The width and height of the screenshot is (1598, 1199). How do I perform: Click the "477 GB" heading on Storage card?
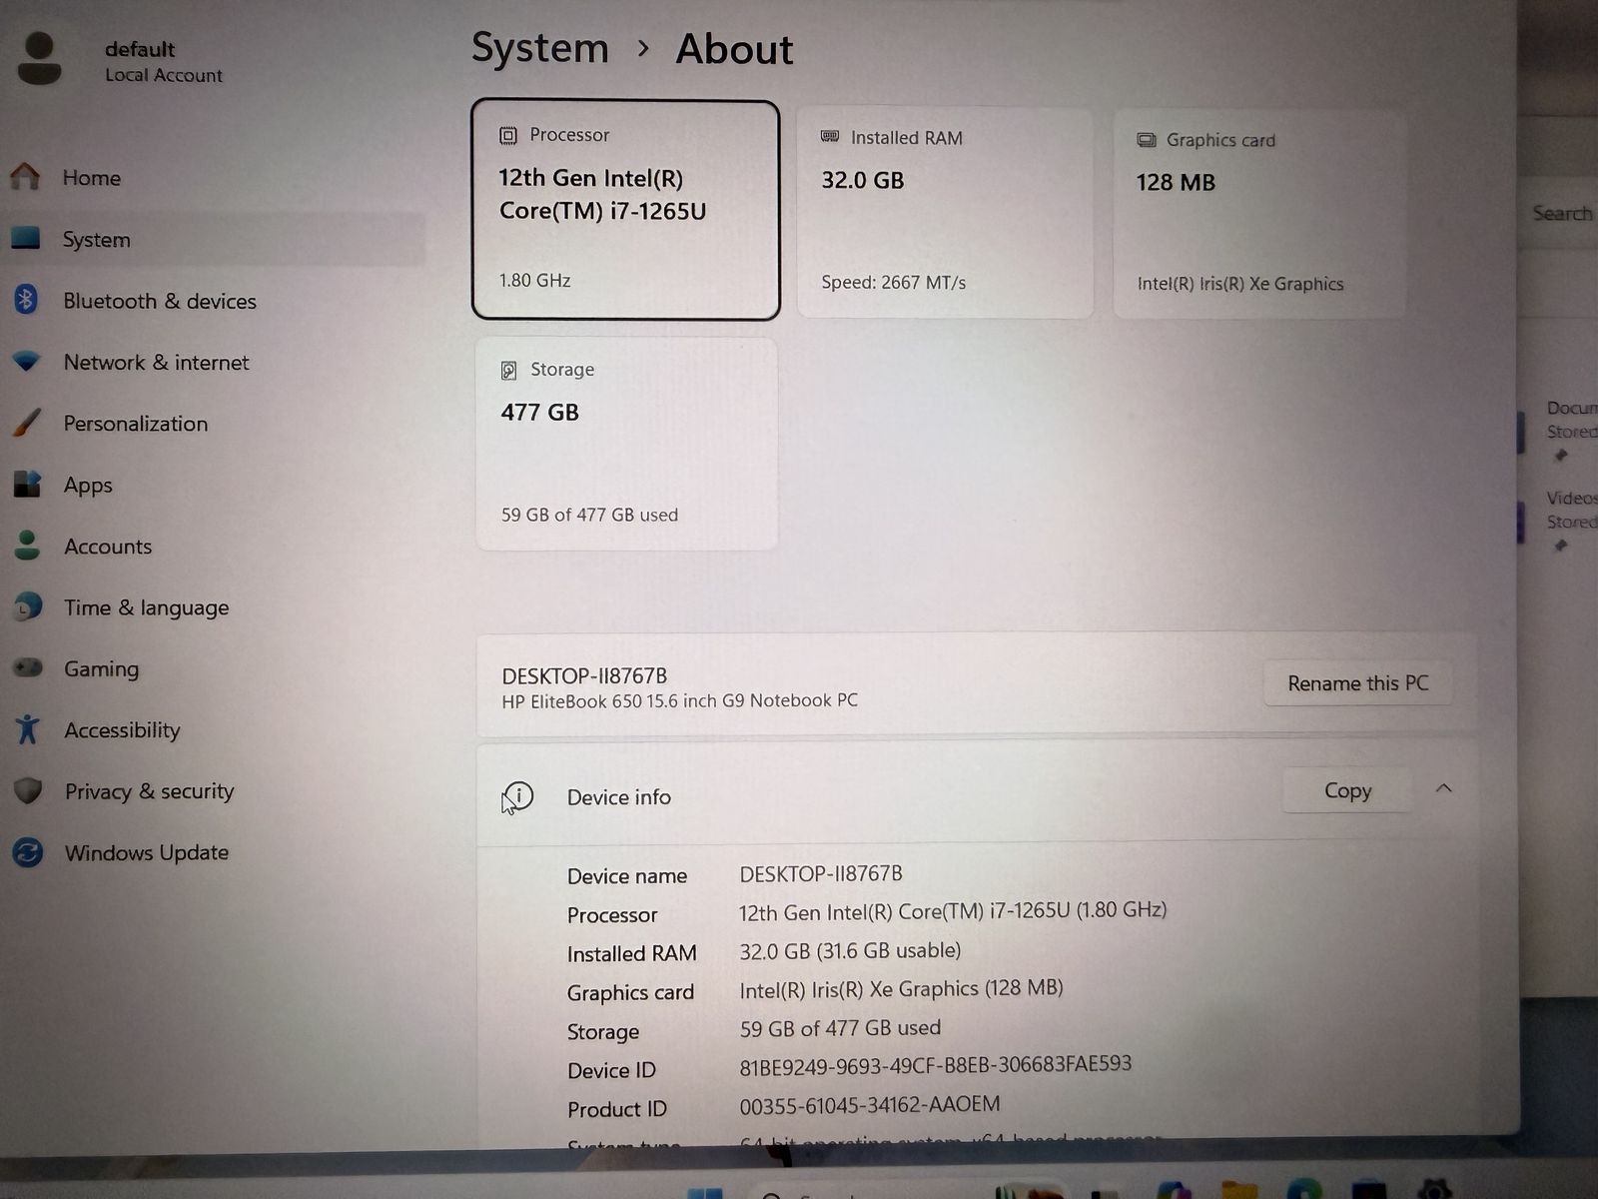click(x=539, y=413)
